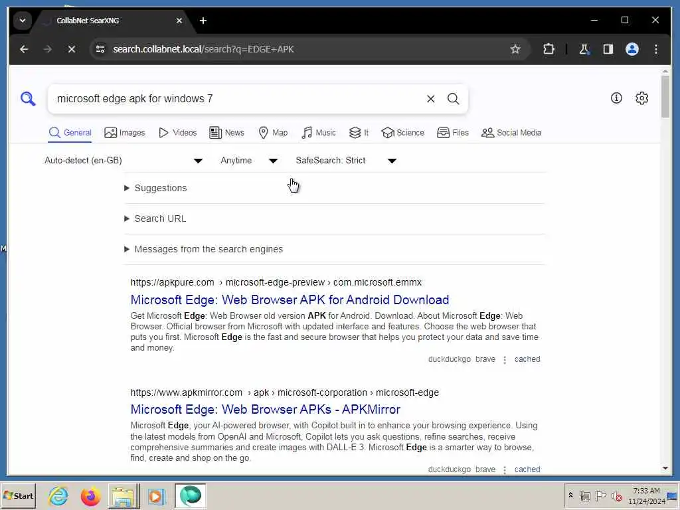
Task: Click the page vertical scrollbar thumb
Action: [665, 96]
